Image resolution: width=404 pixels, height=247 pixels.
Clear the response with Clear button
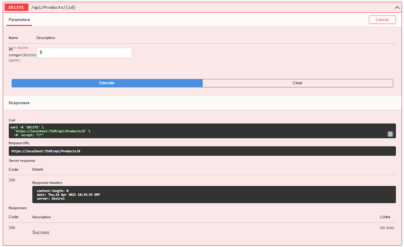(x=298, y=83)
